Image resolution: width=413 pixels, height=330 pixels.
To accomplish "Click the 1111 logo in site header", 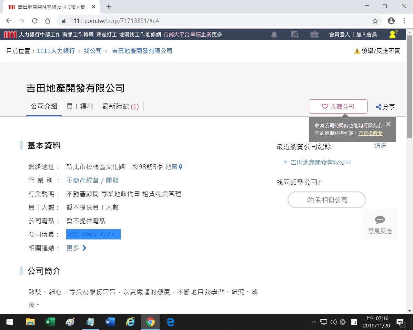I will click(10, 34).
